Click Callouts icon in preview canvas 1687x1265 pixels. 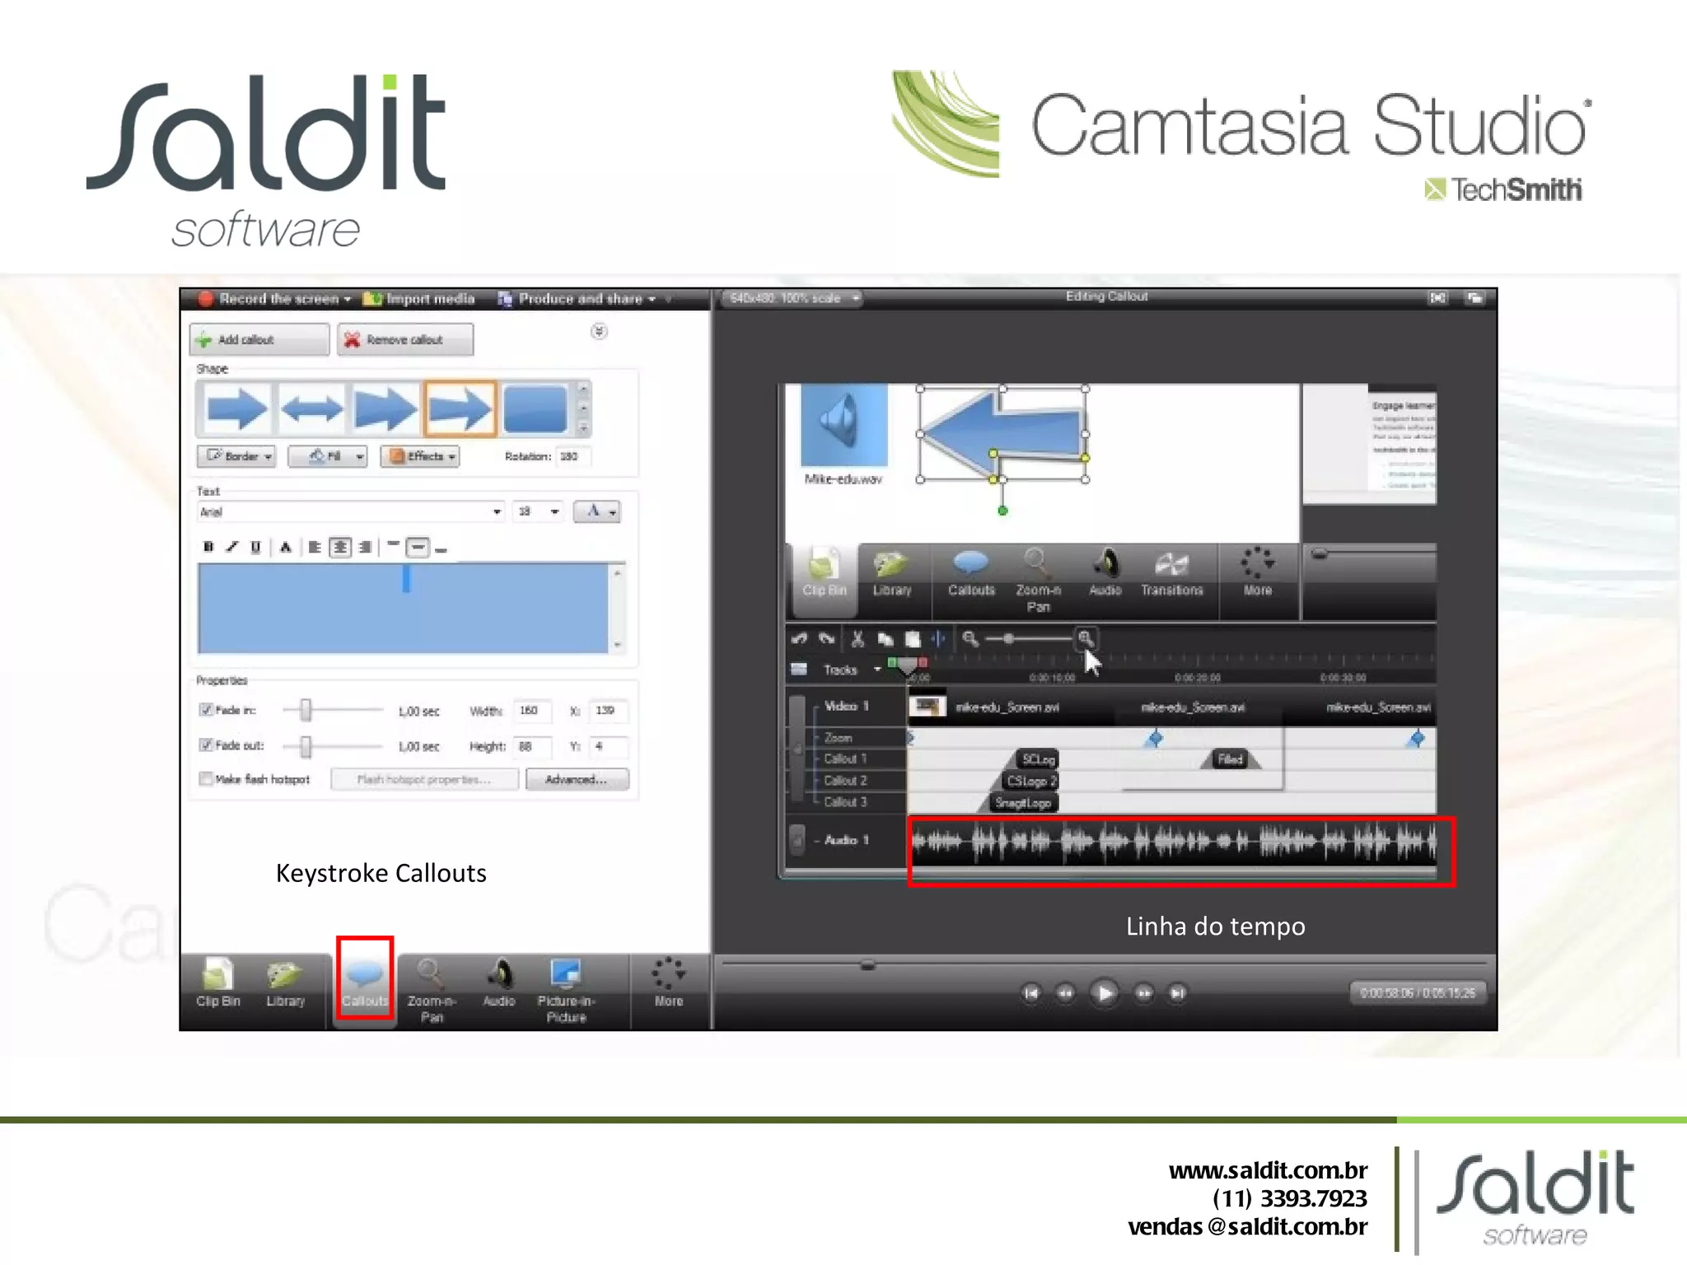click(x=970, y=573)
